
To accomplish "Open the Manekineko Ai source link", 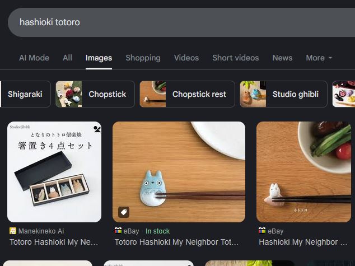I will tap(41, 231).
